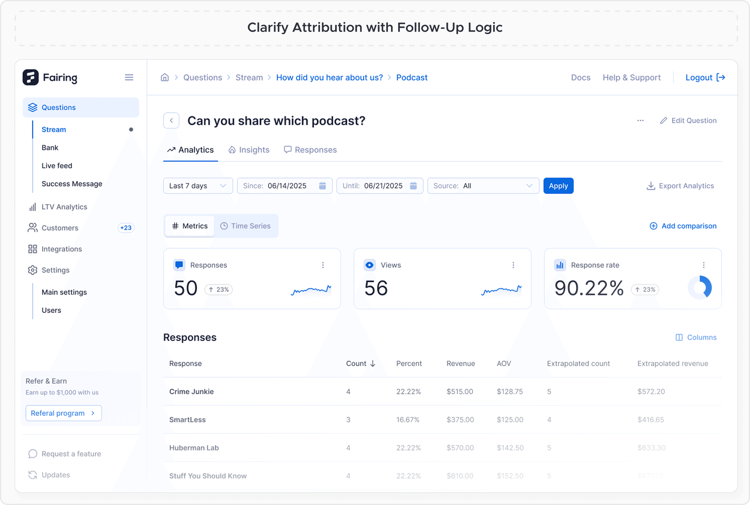Go back using the left chevron button
750x505 pixels.
172,120
